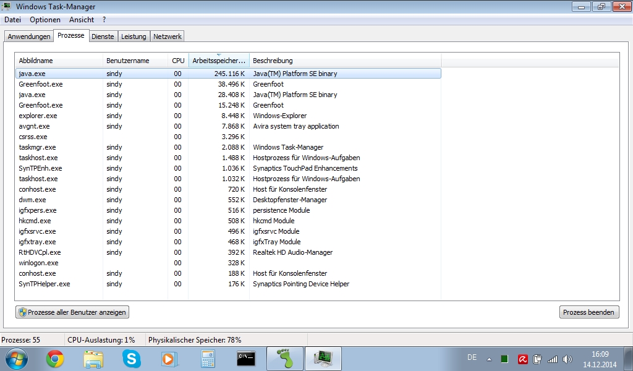Image resolution: width=633 pixels, height=371 pixels.
Task: Select the dwm.exe process
Action: (x=228, y=200)
